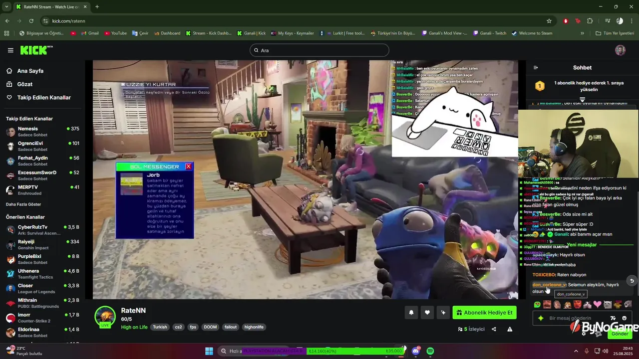Open the ExcessumSworD channel
The width and height of the screenshot is (639, 359).
tap(42, 176)
